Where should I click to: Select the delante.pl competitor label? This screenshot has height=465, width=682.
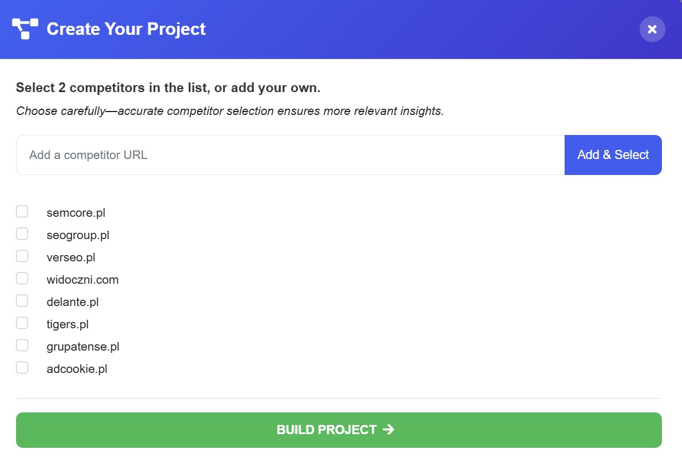pyautogui.click(x=73, y=302)
